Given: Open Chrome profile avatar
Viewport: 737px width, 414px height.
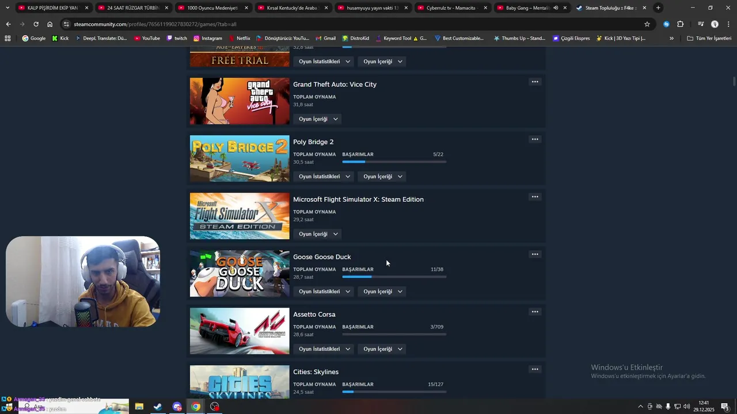Looking at the screenshot, I should [715, 24].
